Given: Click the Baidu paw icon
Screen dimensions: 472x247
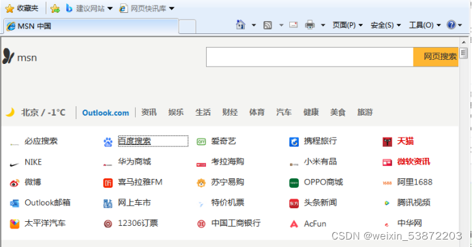Looking at the screenshot, I should pyautogui.click(x=108, y=142).
